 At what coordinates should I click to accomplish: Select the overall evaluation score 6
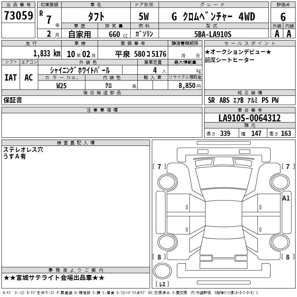pos(283,17)
